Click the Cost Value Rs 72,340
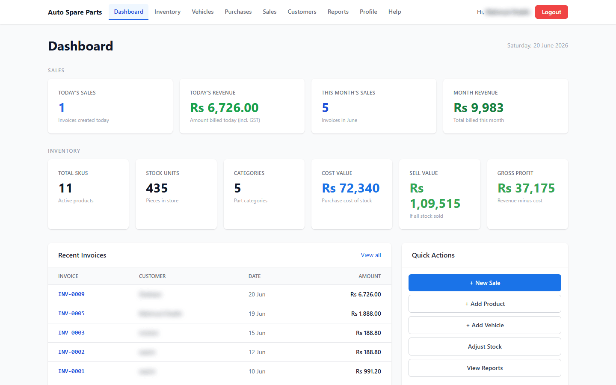This screenshot has height=385, width=616. pos(351,188)
